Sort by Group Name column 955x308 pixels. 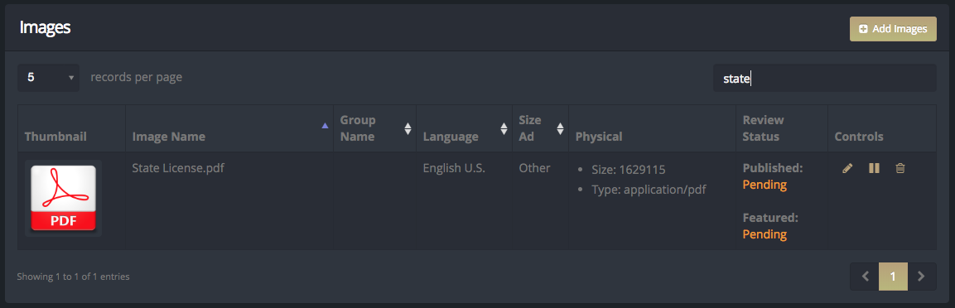pyautogui.click(x=374, y=128)
